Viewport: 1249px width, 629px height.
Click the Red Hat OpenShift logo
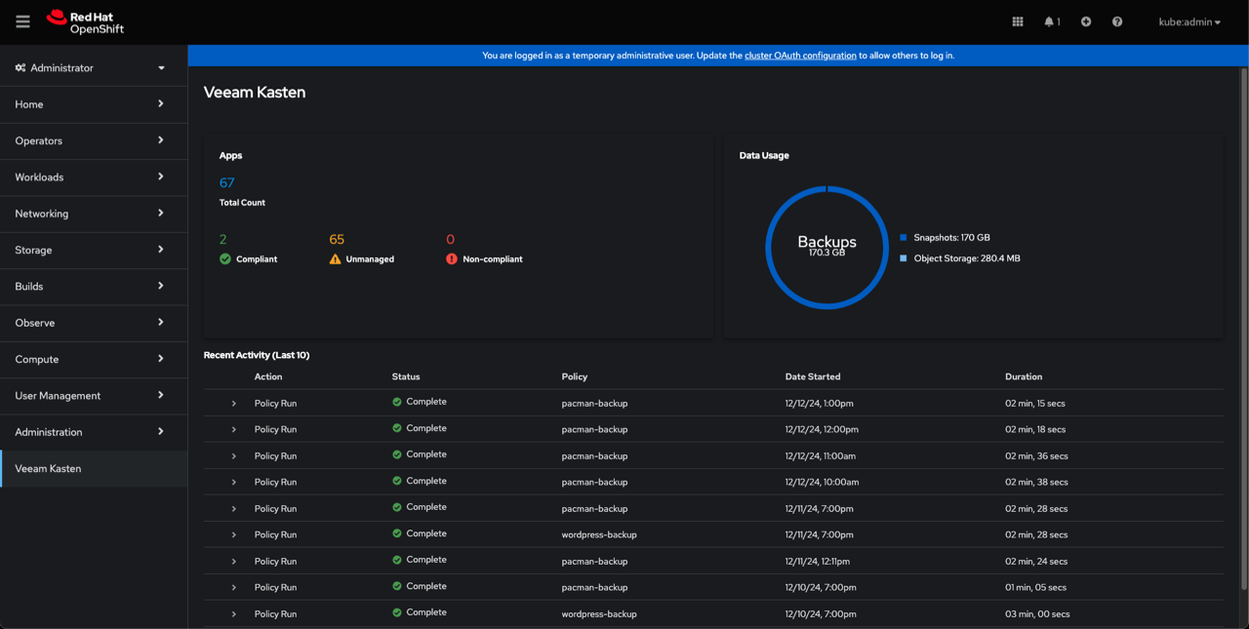(x=86, y=21)
